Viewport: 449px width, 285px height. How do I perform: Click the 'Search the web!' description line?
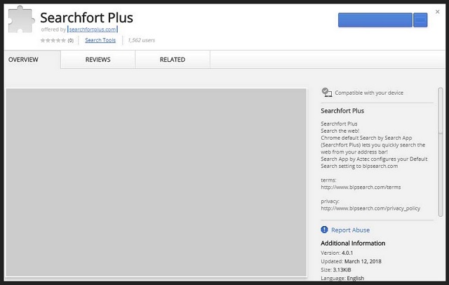pos(340,131)
